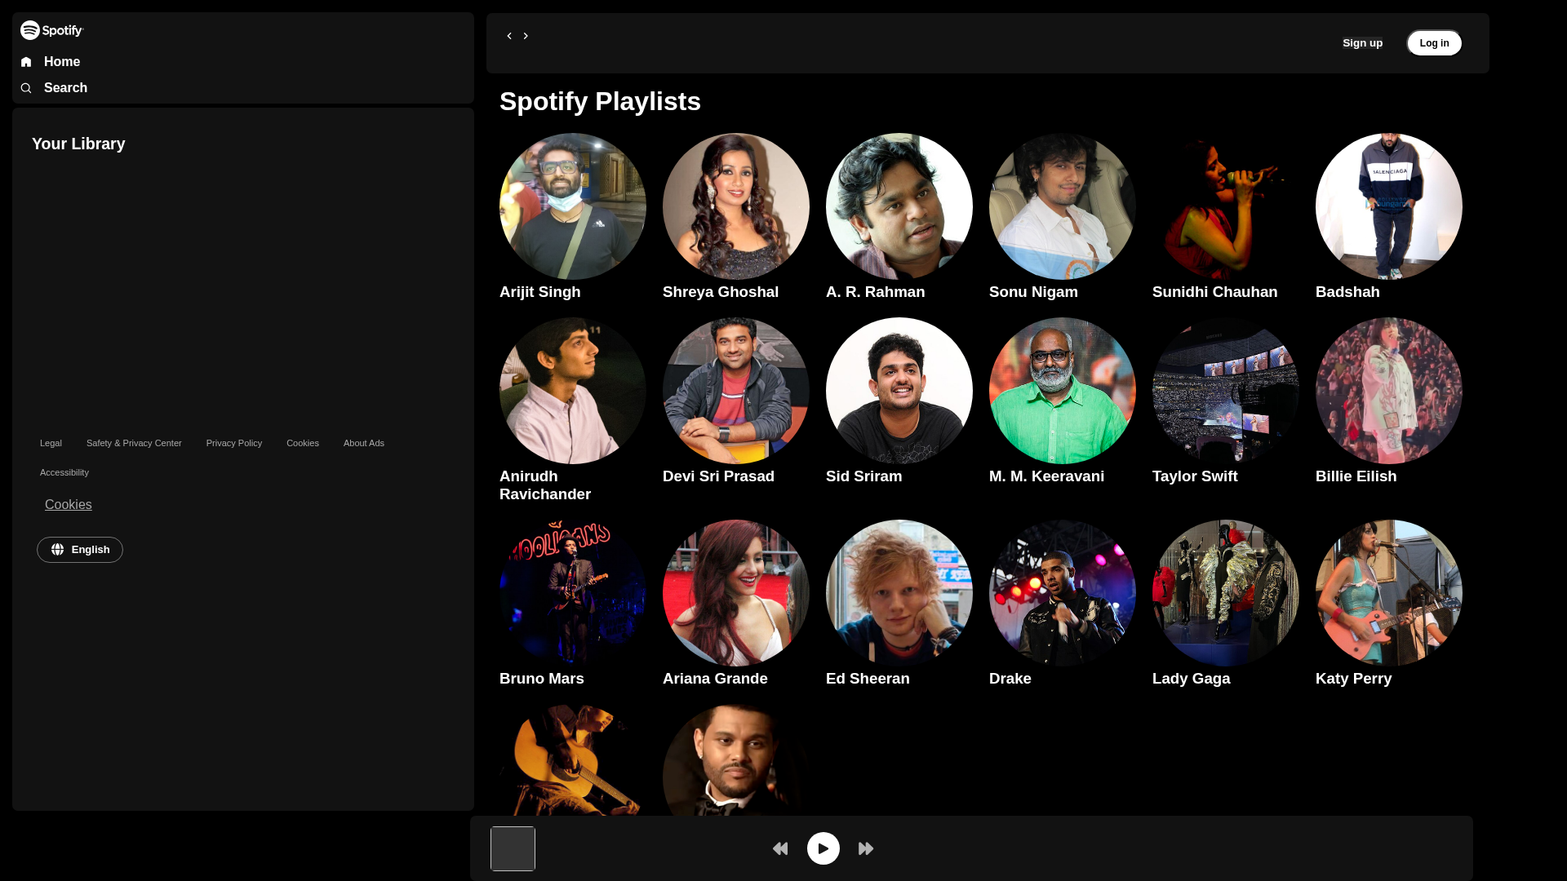This screenshot has height=881, width=1567.
Task: Click the Arijit Singh name label
Action: 540,292
